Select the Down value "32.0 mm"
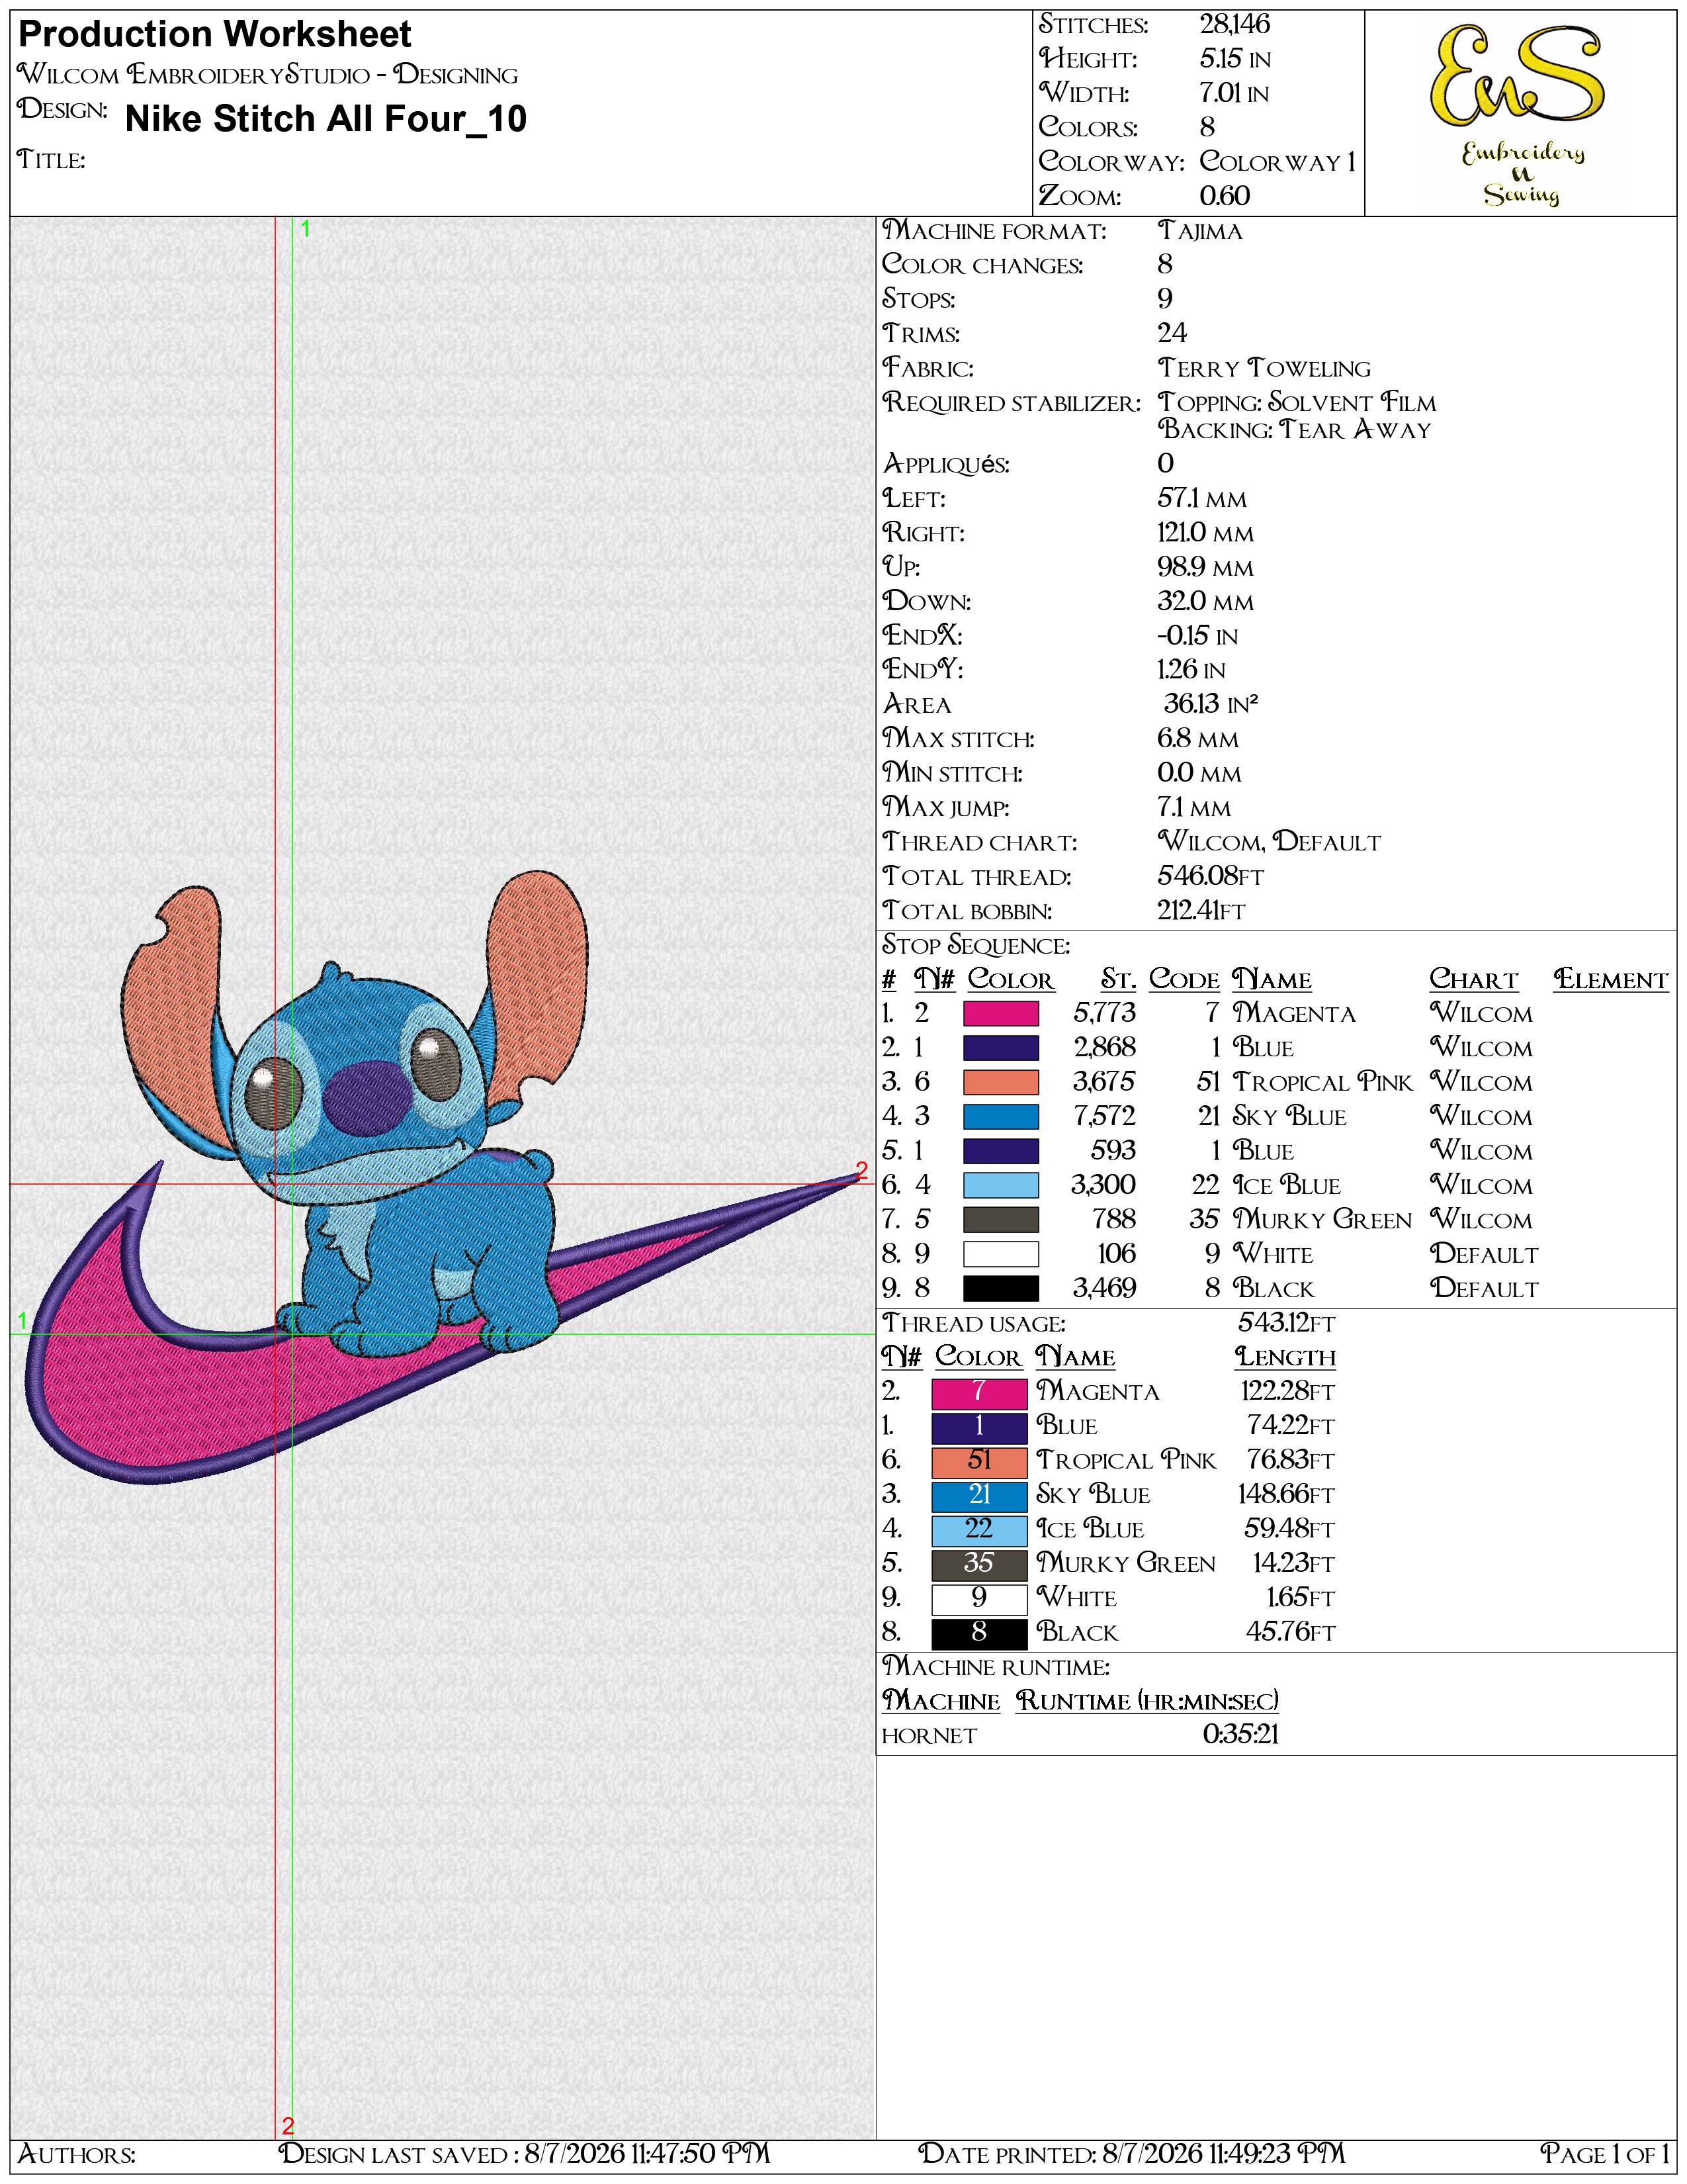Viewport: 1687px width, 2184px height. click(1205, 602)
